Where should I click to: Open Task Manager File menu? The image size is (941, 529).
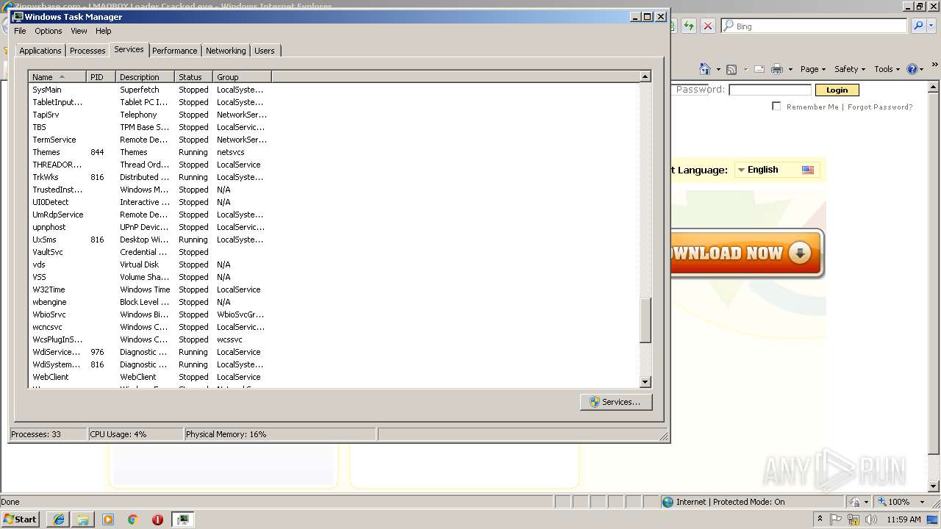pyautogui.click(x=20, y=31)
